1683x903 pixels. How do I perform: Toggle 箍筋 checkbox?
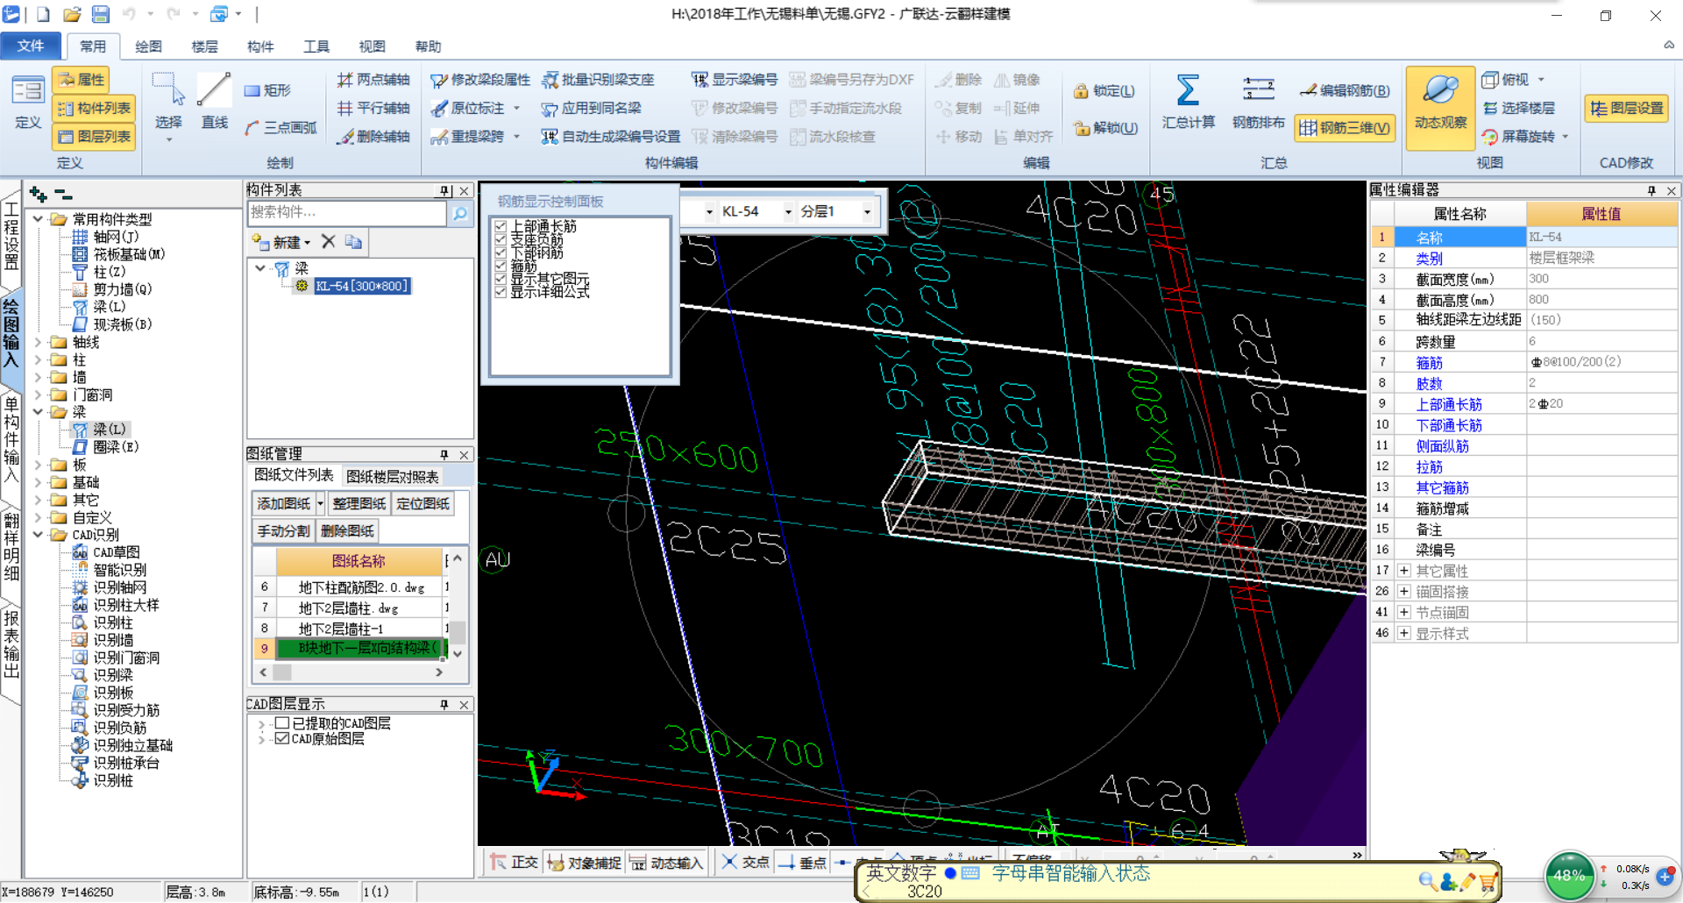(501, 266)
